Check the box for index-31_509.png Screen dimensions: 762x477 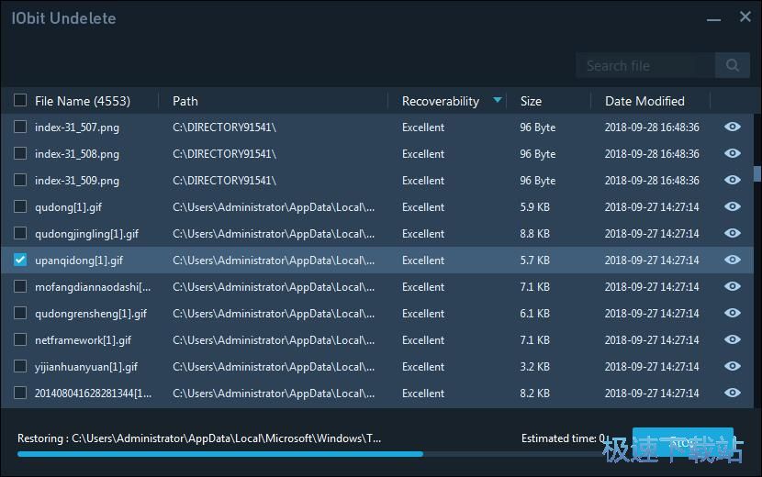point(20,180)
